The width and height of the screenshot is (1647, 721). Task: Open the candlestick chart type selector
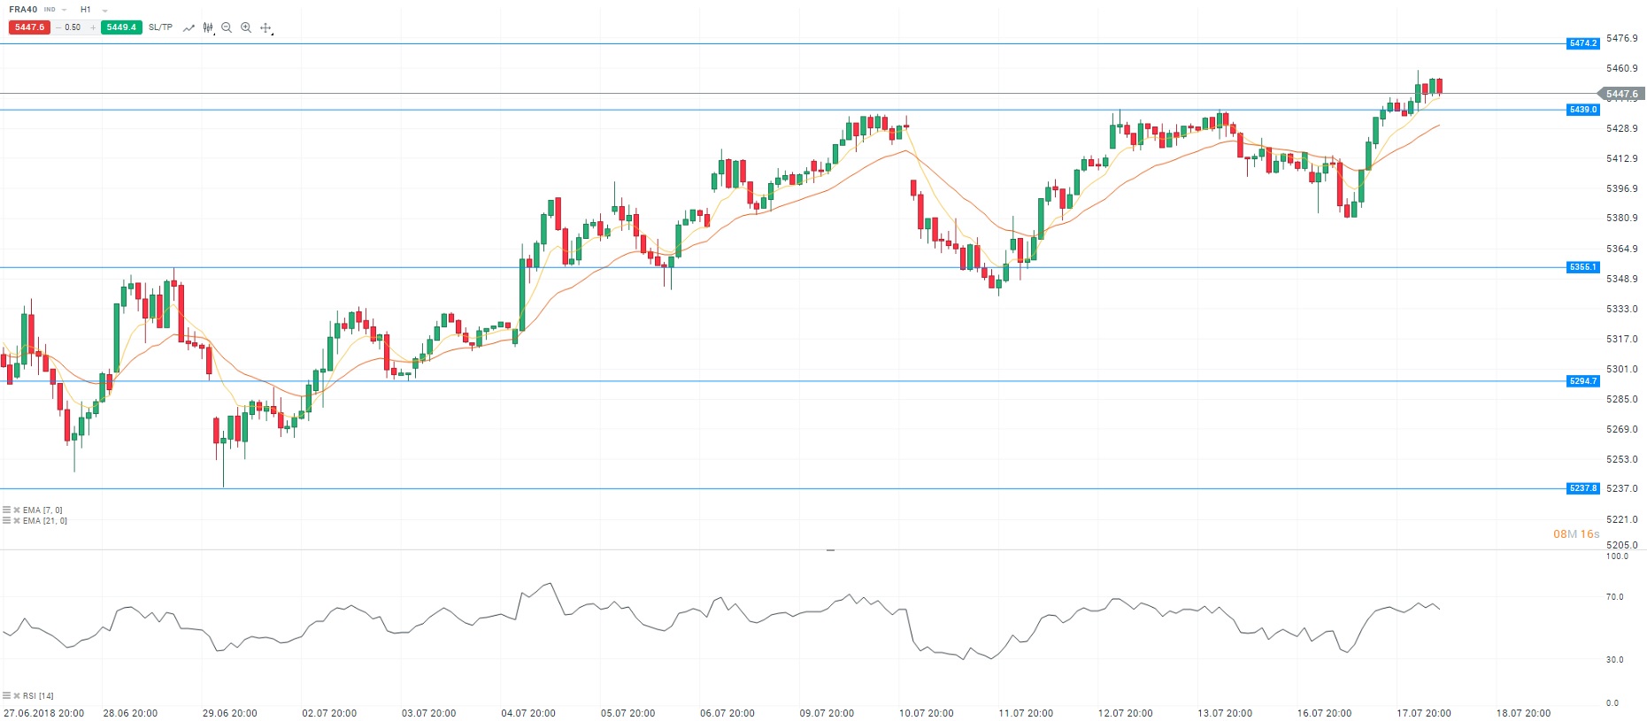point(208,28)
